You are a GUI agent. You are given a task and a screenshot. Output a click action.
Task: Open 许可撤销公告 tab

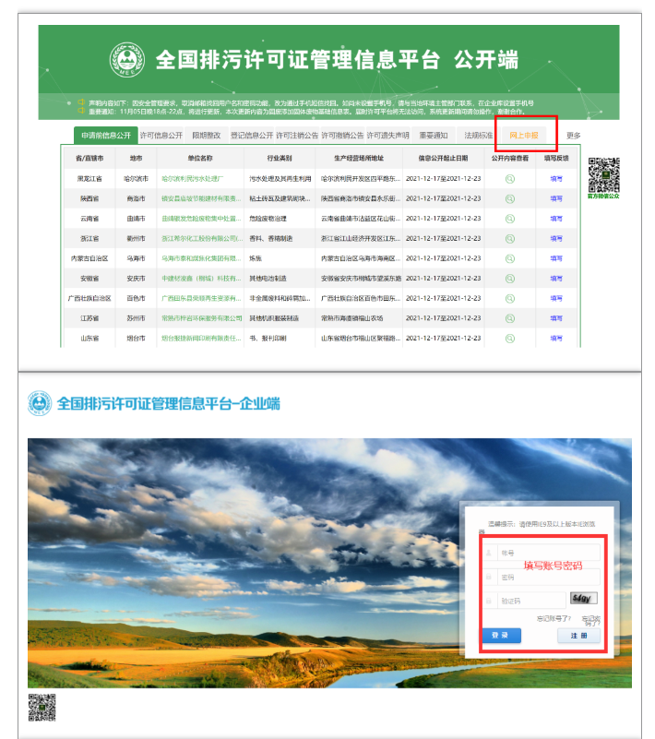point(342,136)
